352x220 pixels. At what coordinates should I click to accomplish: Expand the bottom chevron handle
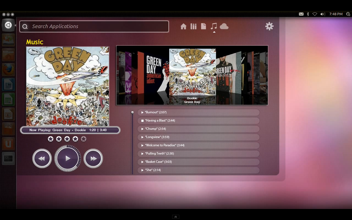point(176,217)
